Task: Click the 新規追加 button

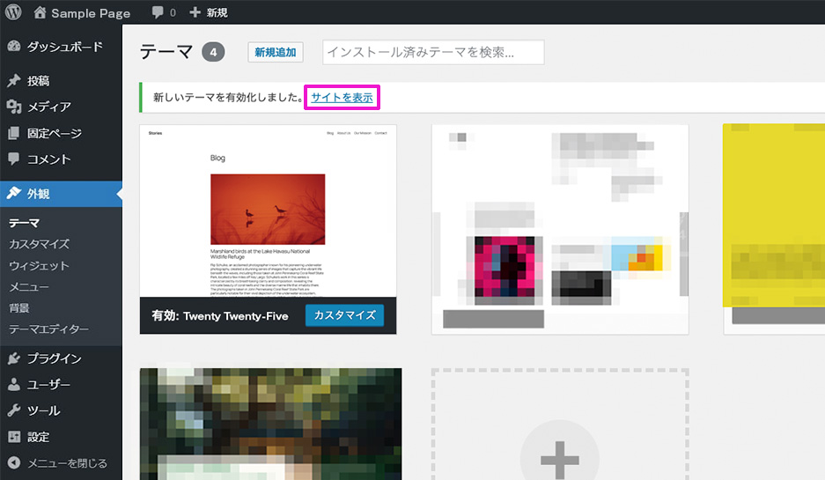Action: pos(276,53)
